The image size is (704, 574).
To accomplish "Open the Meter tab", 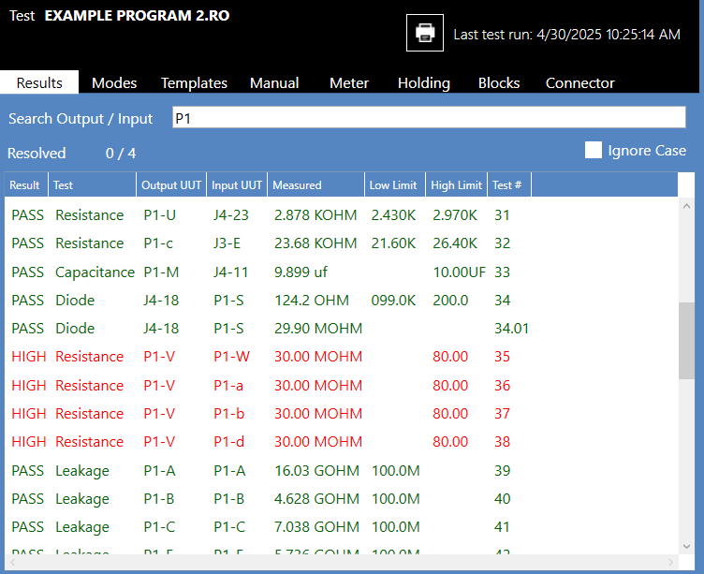I will pos(349,82).
